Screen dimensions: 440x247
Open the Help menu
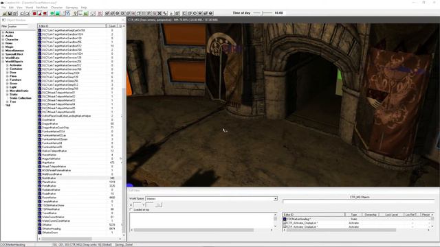coord(84,8)
